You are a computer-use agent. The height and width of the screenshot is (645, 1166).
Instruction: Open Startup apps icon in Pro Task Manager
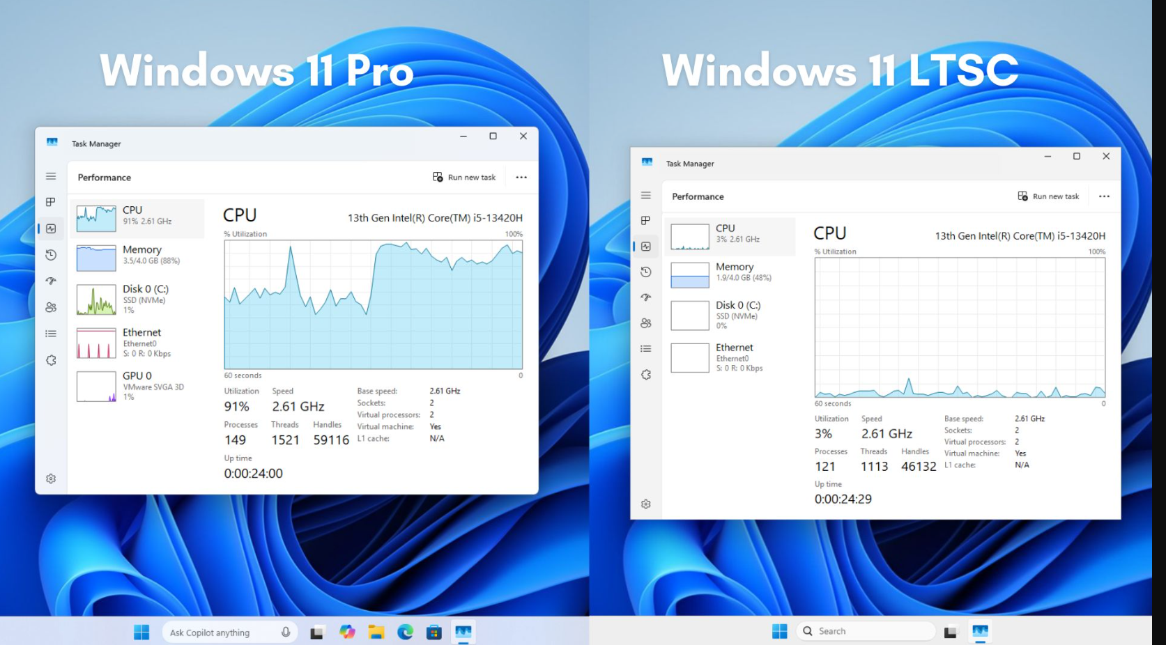pos(51,281)
